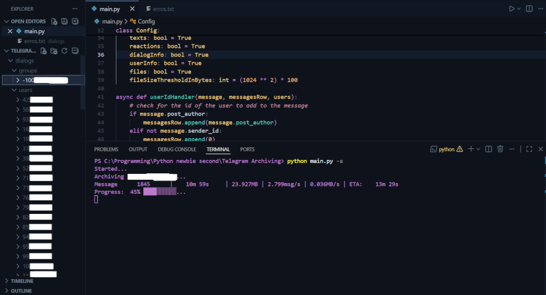The width and height of the screenshot is (546, 295).
Task: Select the TERMINAL panel tab
Action: tap(218, 149)
